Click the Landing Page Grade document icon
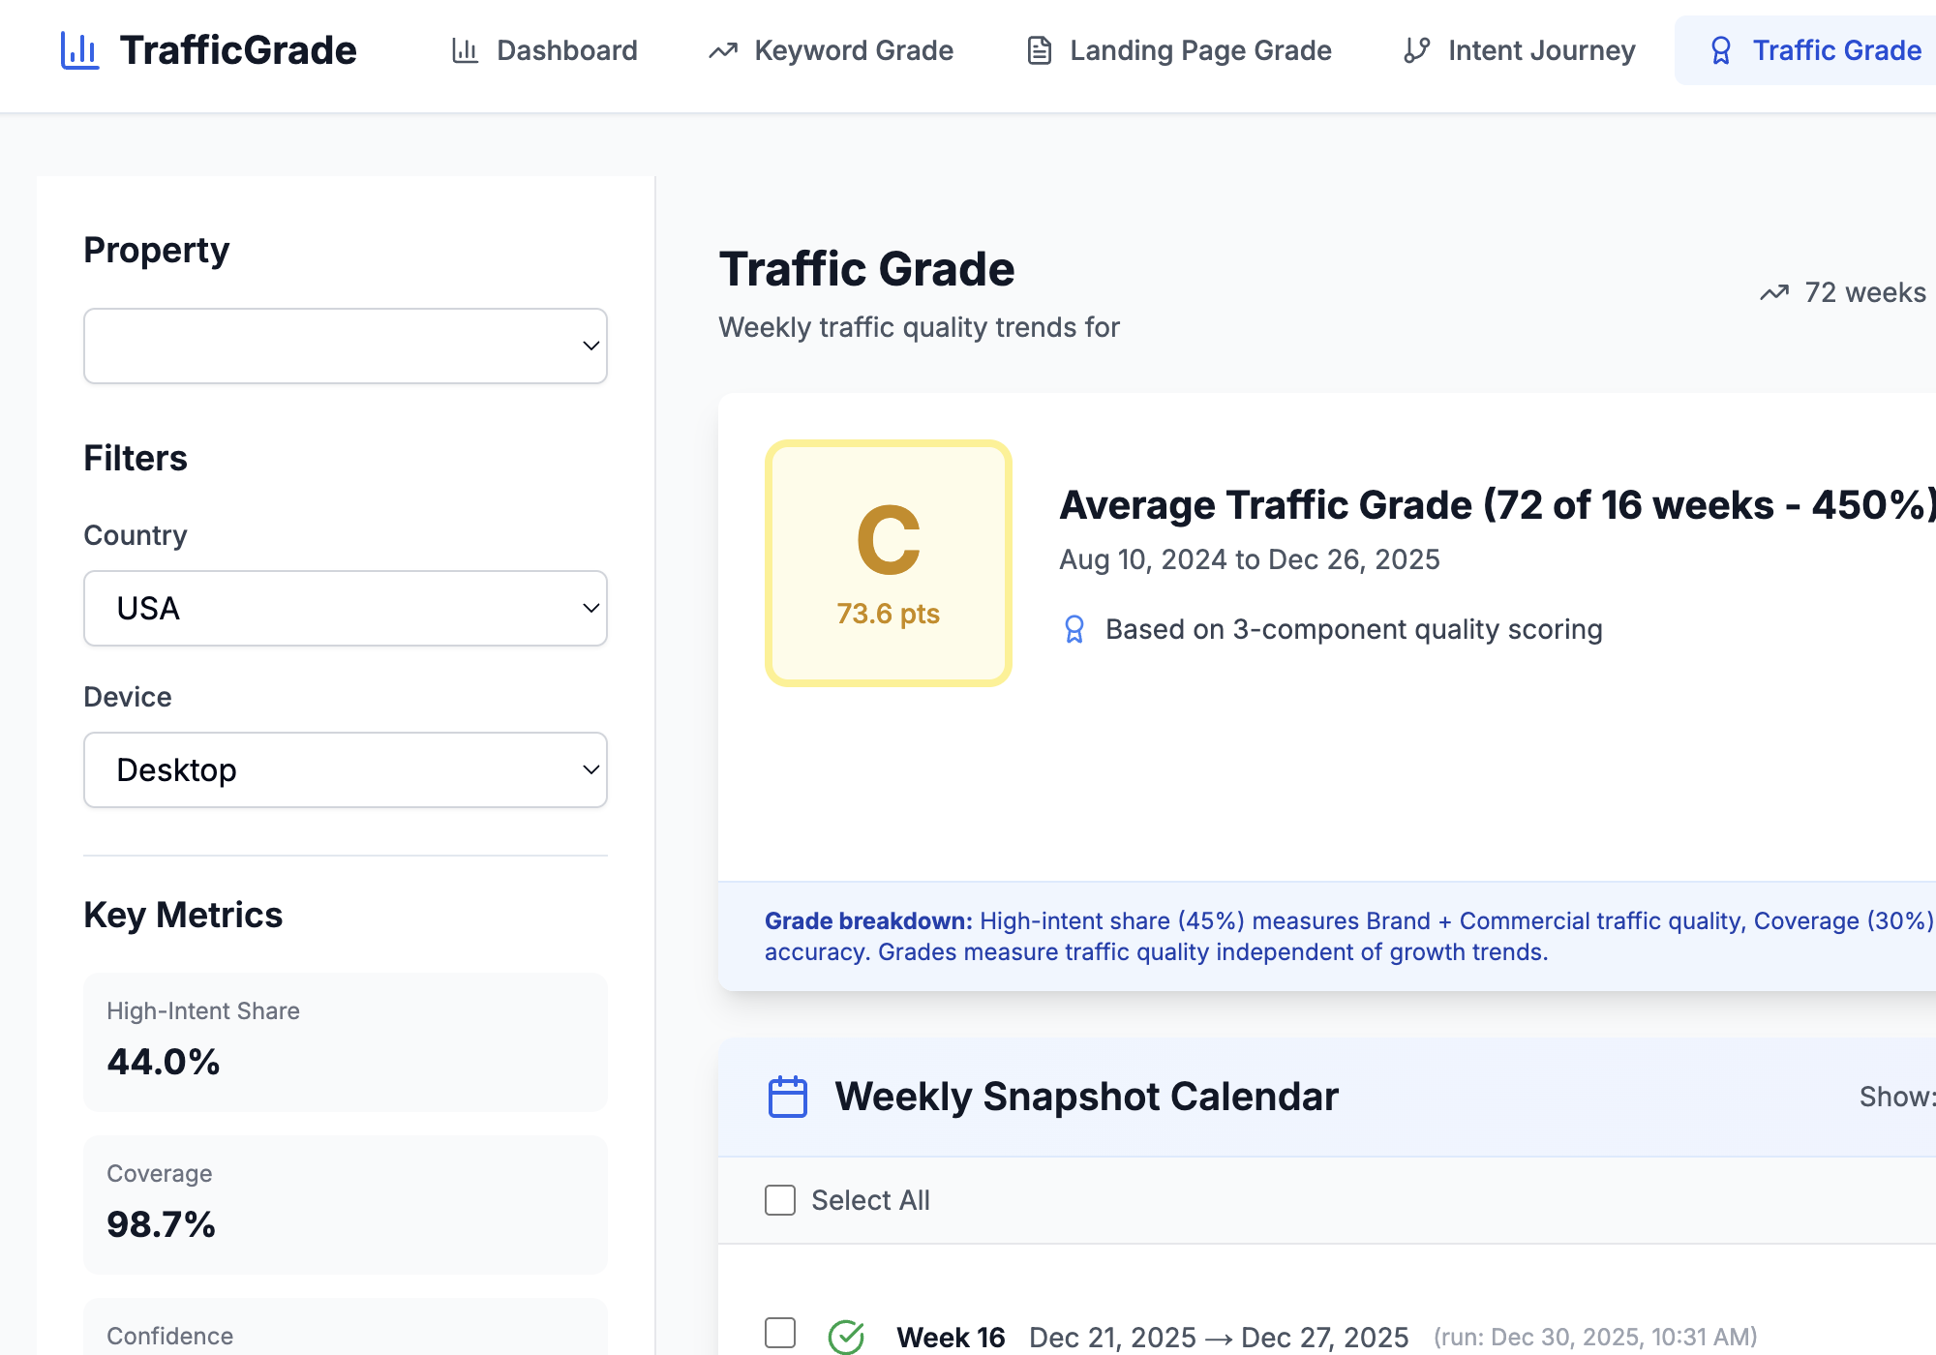 click(x=1040, y=50)
